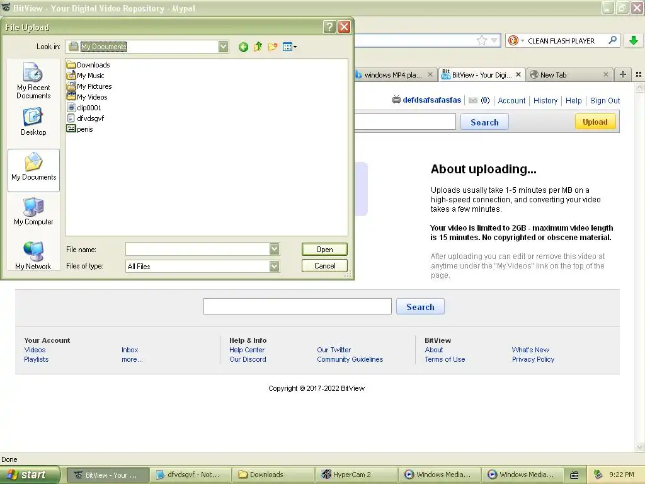The width and height of the screenshot is (645, 484).
Task: Open the Help link in header
Action: tap(573, 100)
